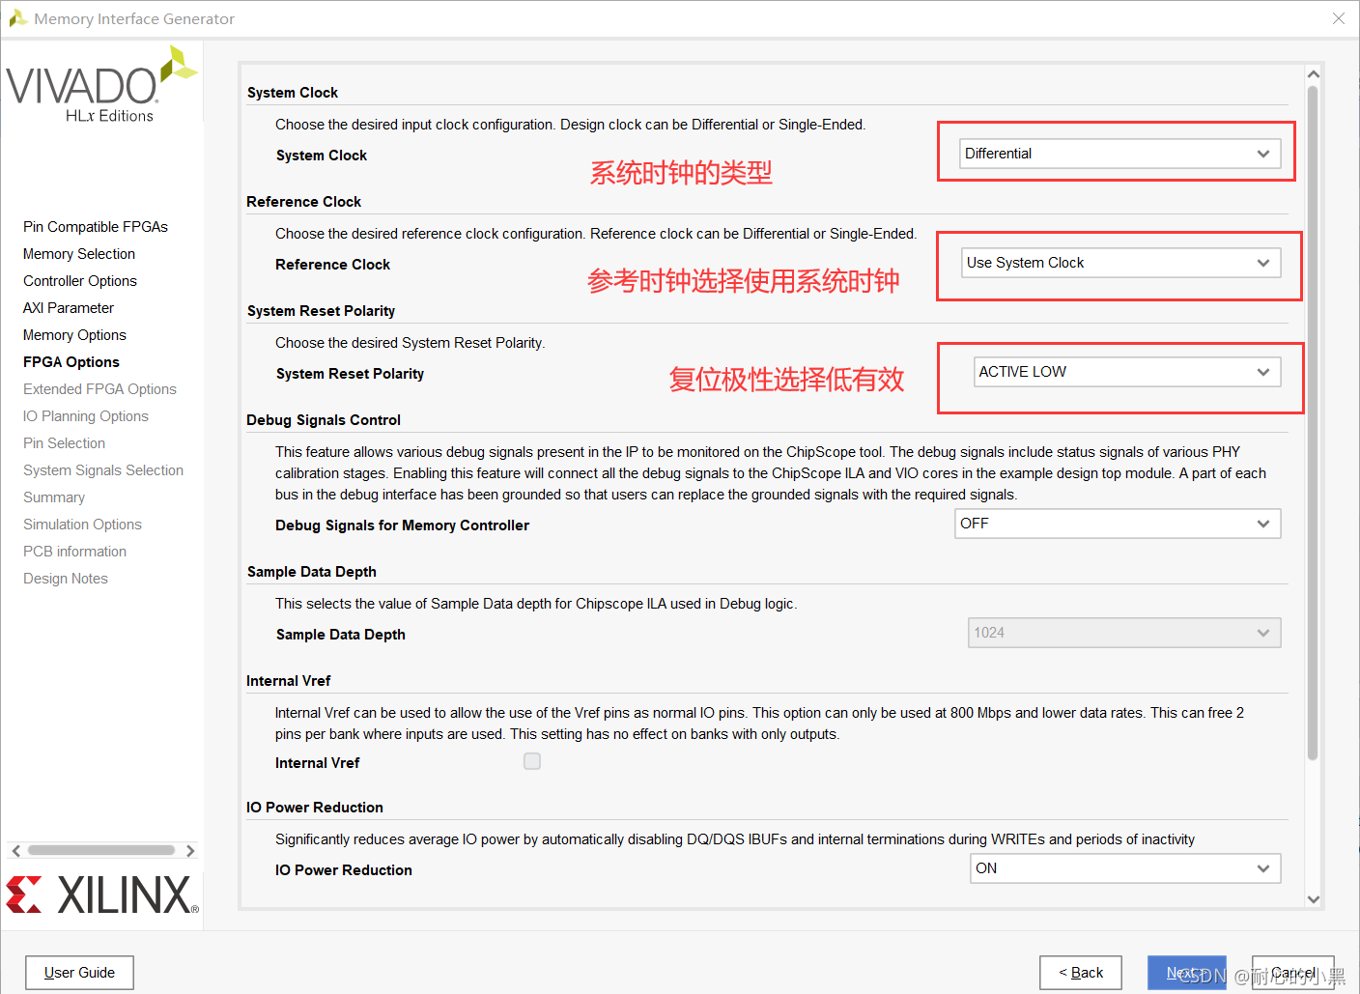Go to Memory Selection page
This screenshot has height=994, width=1360.
[x=79, y=254]
